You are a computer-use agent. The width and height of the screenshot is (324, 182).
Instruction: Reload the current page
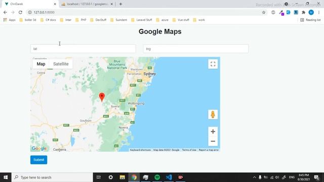coord(20,12)
